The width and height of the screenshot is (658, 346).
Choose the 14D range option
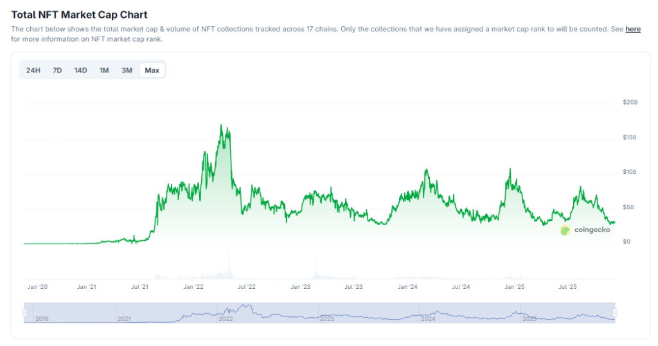click(x=80, y=70)
